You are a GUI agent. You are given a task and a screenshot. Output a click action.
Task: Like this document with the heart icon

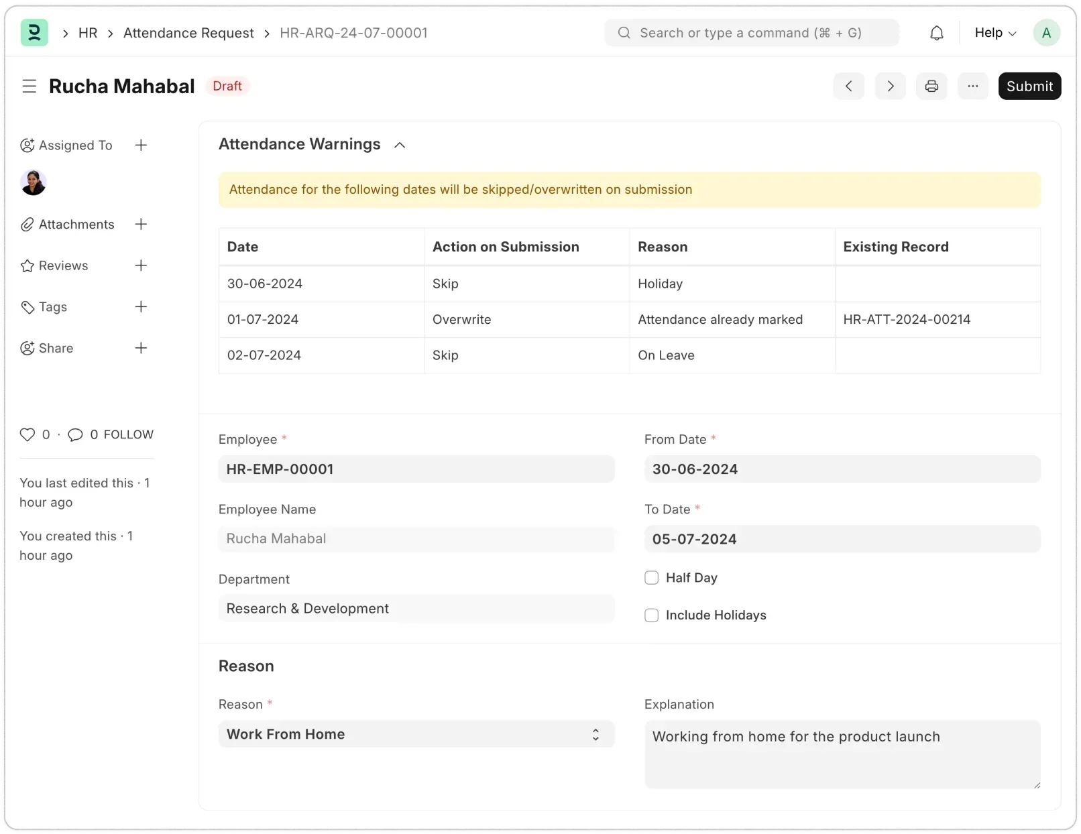point(27,434)
